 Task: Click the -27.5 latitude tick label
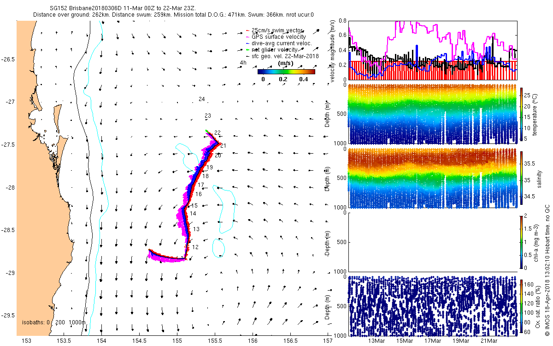8,145
